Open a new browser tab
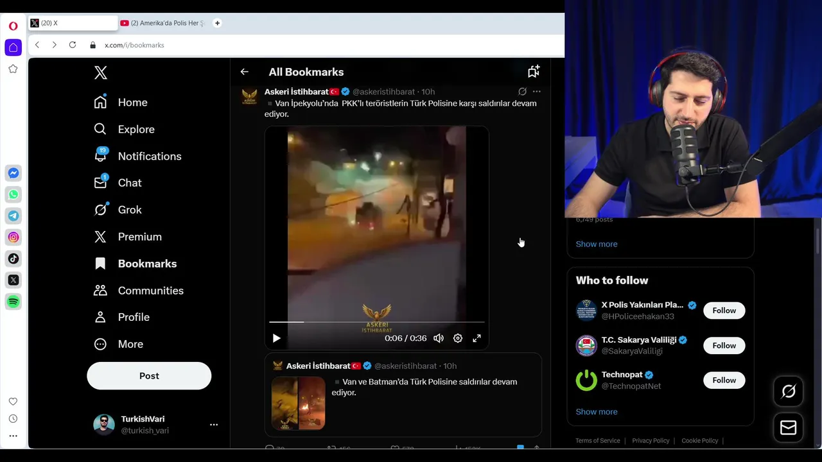 tap(217, 23)
